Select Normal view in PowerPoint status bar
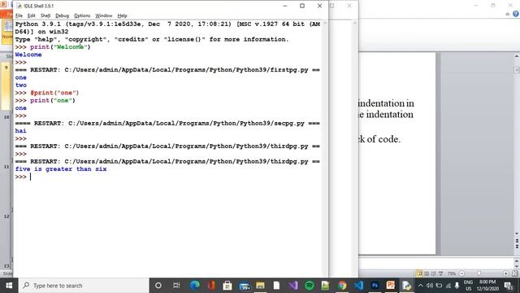Image resolution: width=520 pixels, height=293 pixels. [x=419, y=273]
